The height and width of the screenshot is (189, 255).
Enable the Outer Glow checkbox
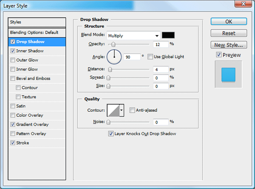point(13,60)
